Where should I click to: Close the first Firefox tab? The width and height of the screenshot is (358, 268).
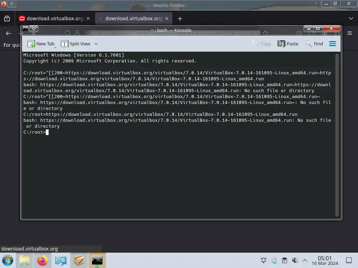click(x=88, y=19)
